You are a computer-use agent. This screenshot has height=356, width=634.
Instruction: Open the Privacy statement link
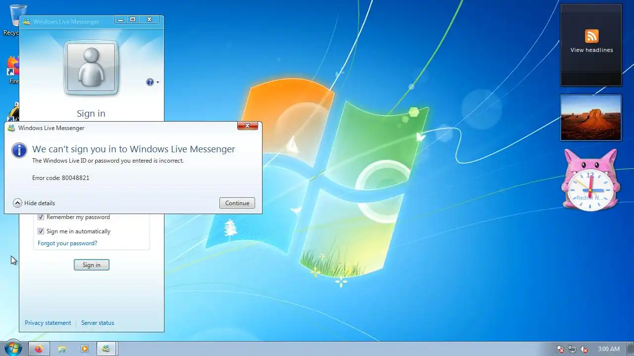(48, 323)
